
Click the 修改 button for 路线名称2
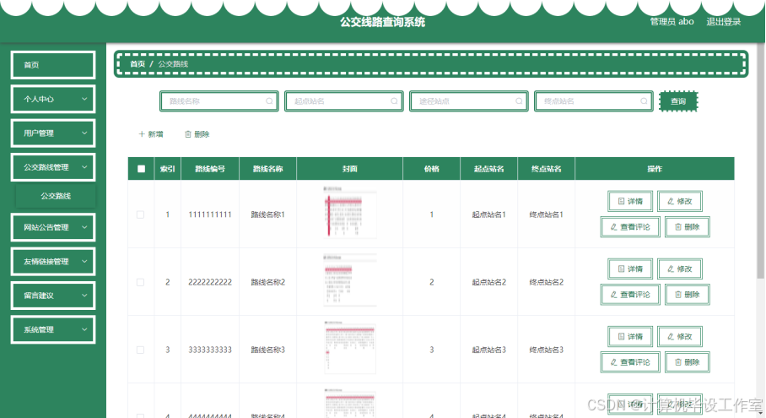click(680, 269)
